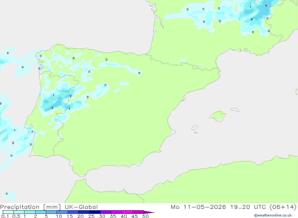Click the Menorca island outline
298x218 pixels.
[x=235, y=110]
